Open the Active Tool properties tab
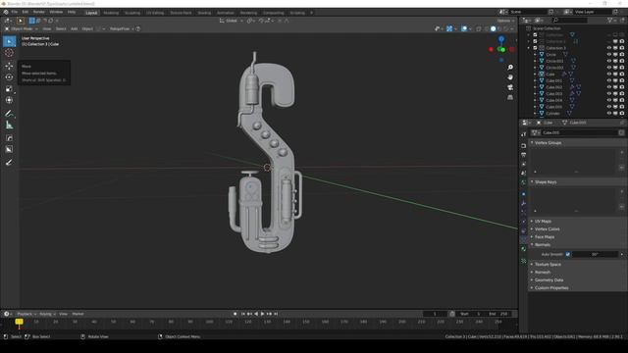The width and height of the screenshot is (628, 353). pos(523,134)
